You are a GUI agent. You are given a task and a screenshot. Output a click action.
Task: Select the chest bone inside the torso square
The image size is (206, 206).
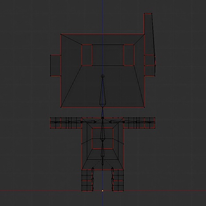coord(103,129)
